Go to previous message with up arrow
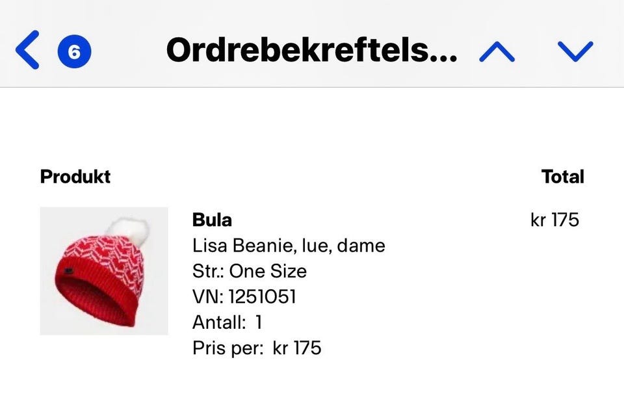Screen dimensions: 624x412 pyautogui.click(x=497, y=51)
